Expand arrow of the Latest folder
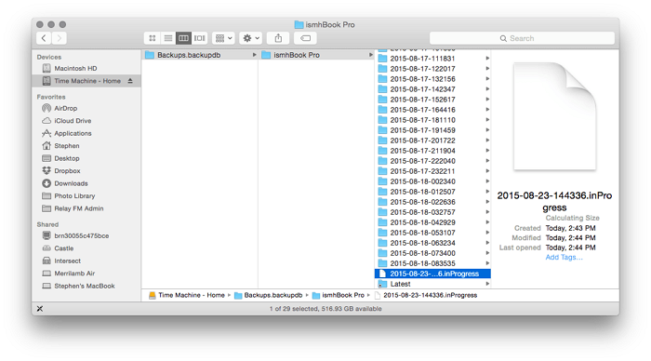The width and height of the screenshot is (651, 361). [x=487, y=284]
